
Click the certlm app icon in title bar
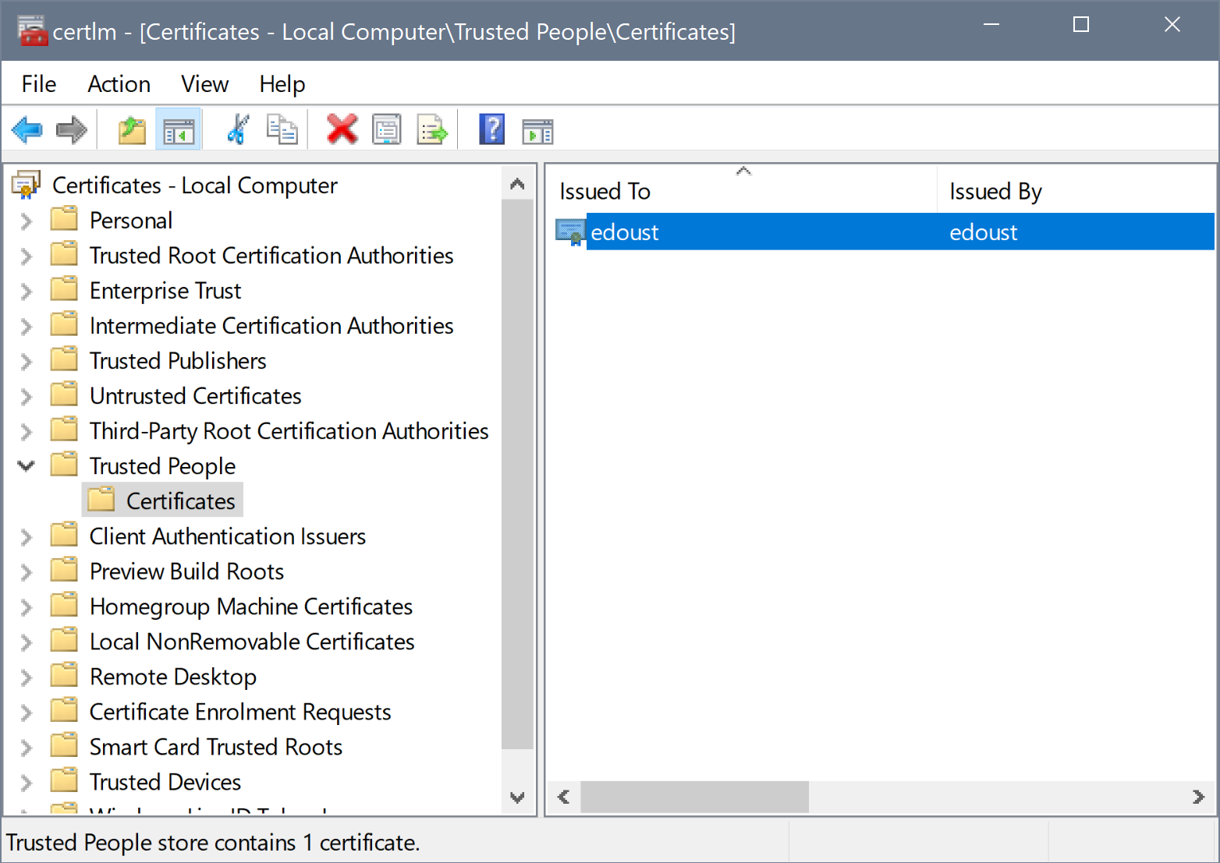[x=33, y=31]
